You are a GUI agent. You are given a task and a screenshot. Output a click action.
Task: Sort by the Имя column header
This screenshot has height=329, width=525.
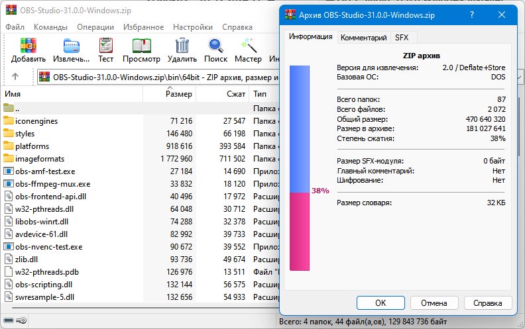click(x=72, y=94)
